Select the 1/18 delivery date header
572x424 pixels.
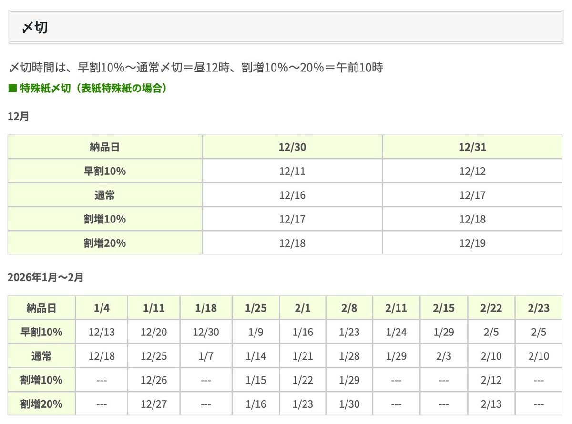[206, 308]
